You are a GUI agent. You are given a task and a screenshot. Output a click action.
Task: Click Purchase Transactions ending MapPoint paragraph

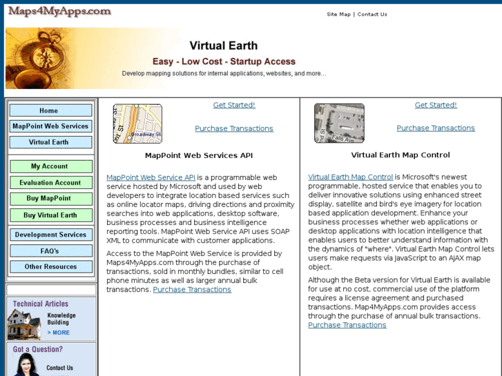pos(192,289)
